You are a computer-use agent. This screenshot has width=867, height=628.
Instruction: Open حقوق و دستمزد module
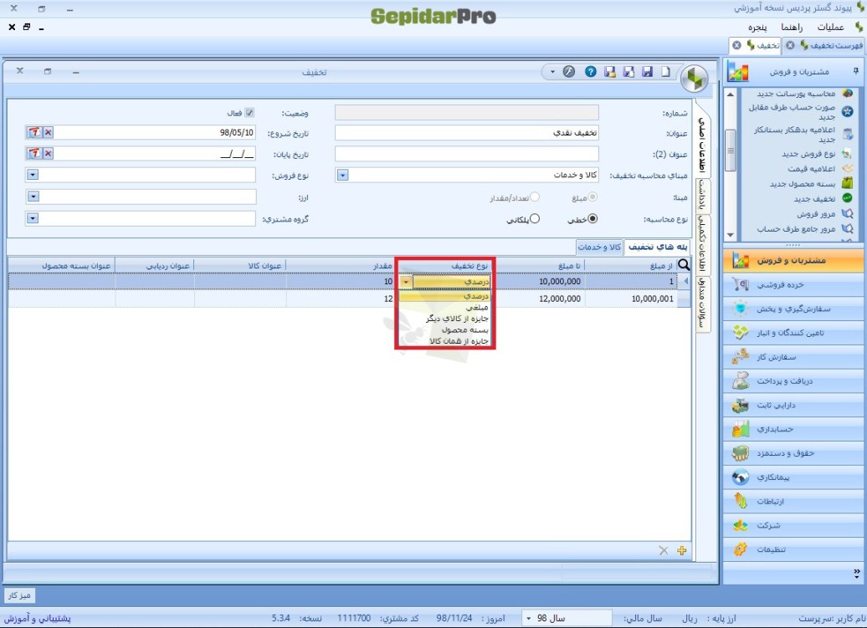(793, 453)
